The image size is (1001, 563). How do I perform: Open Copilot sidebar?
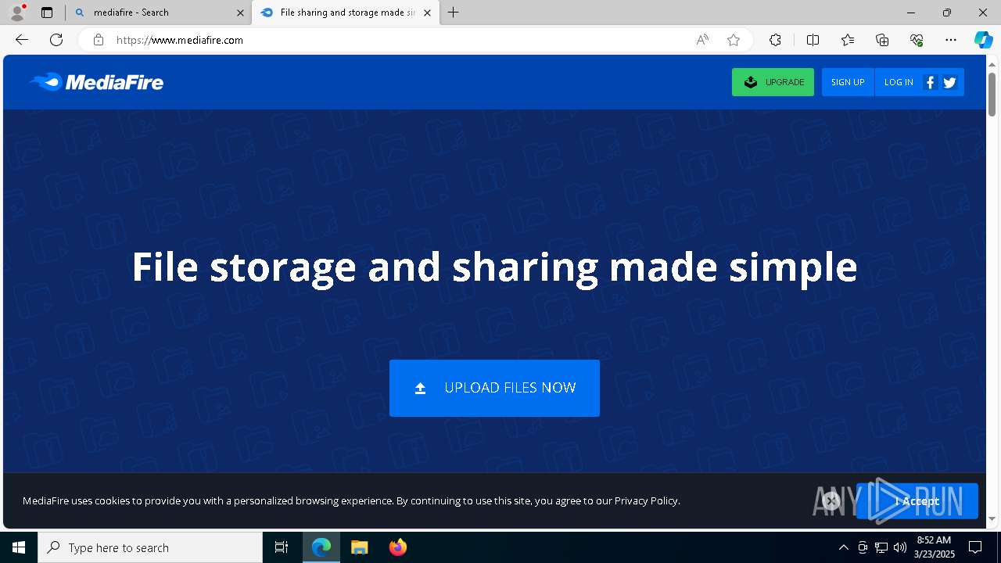(x=983, y=40)
